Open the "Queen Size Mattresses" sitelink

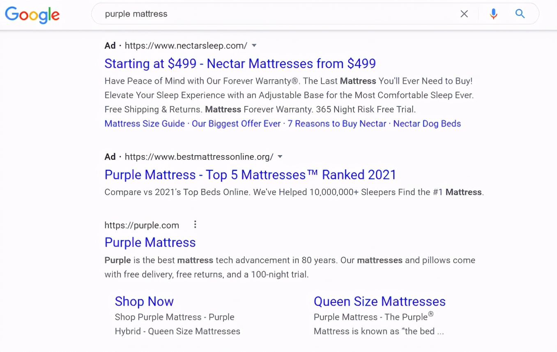pos(380,302)
